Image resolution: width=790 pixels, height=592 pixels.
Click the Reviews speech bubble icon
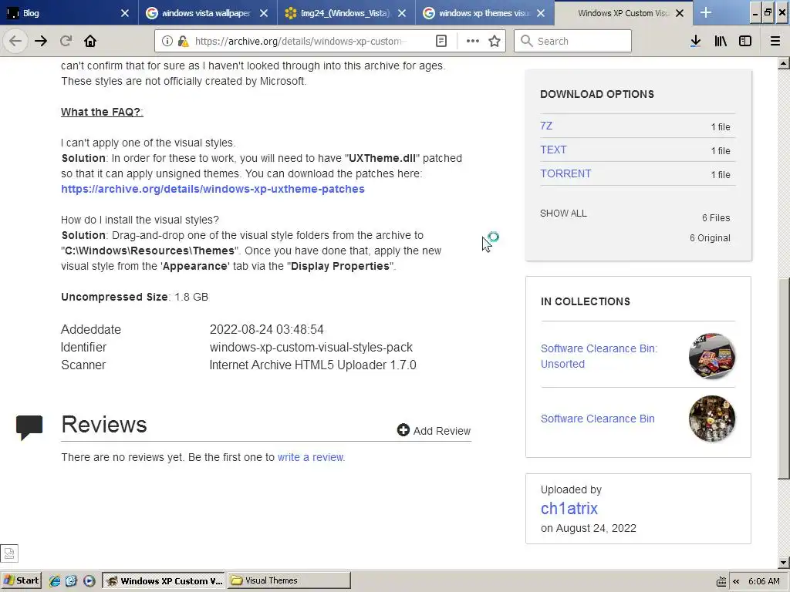coord(29,427)
